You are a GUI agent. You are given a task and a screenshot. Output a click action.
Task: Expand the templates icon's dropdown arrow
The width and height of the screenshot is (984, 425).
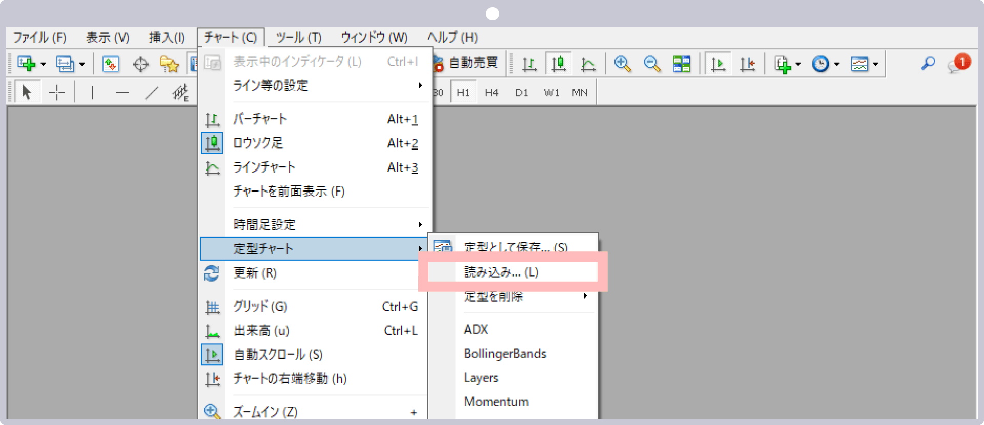tap(875, 65)
